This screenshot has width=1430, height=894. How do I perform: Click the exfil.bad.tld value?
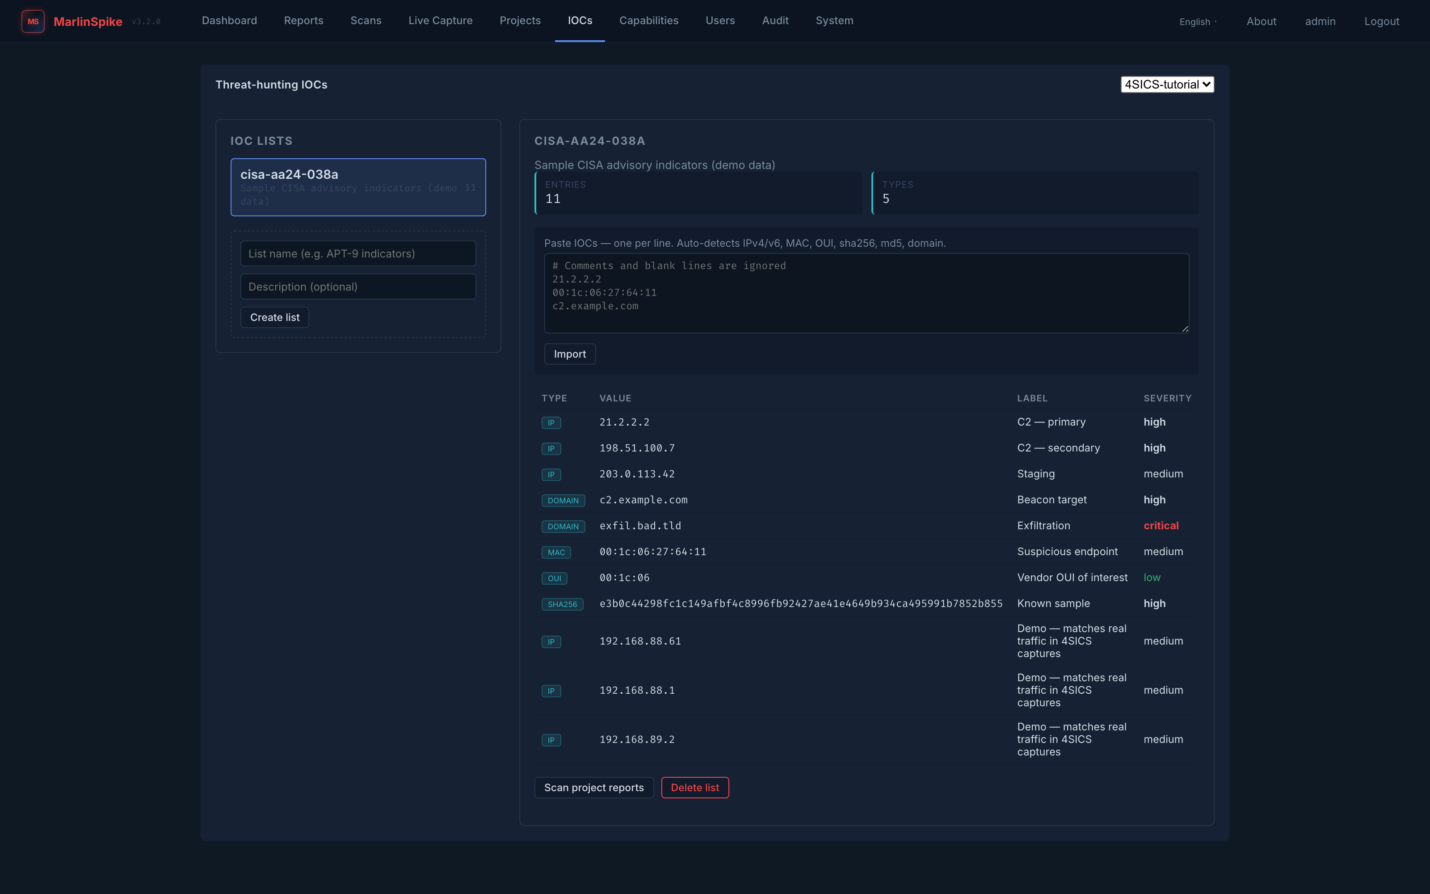coord(640,526)
